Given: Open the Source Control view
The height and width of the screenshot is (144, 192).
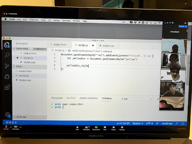Looking at the screenshot, I should tap(7, 66).
